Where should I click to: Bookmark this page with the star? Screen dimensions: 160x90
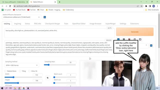click(x=141, y=6)
